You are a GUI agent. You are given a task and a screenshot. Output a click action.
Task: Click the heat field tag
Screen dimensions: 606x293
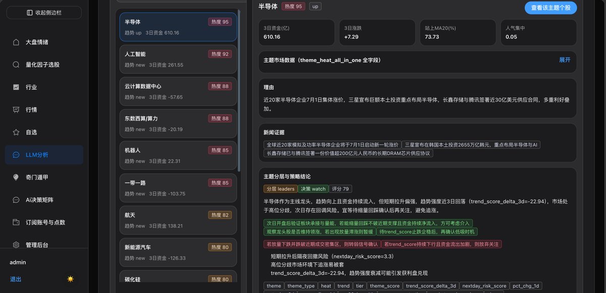coord(326,286)
